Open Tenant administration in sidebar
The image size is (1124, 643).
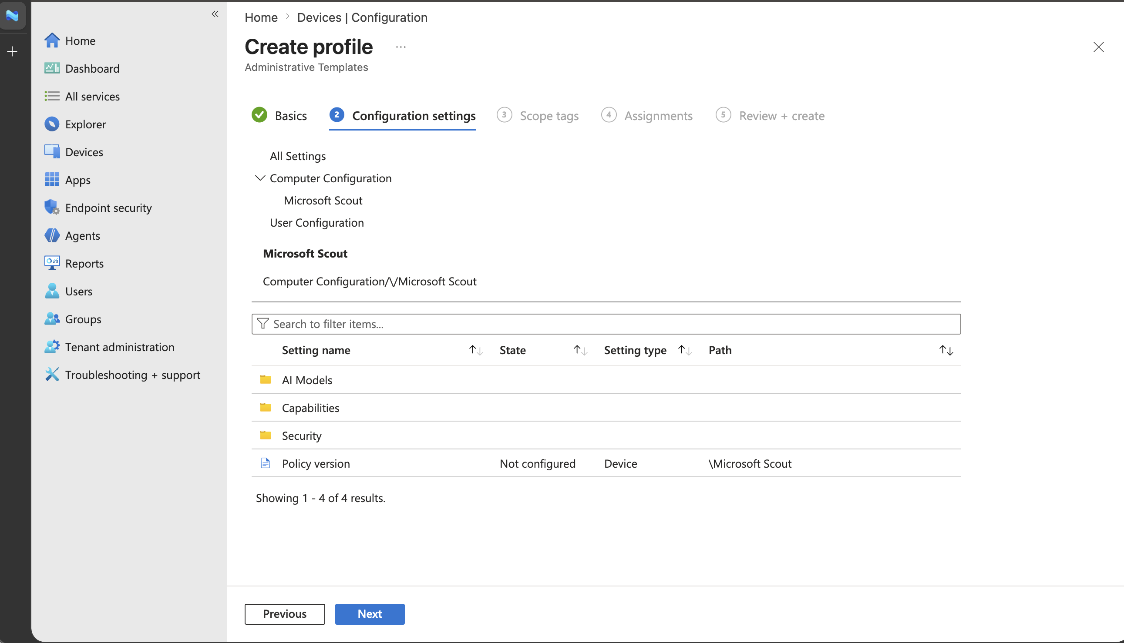pyautogui.click(x=120, y=347)
